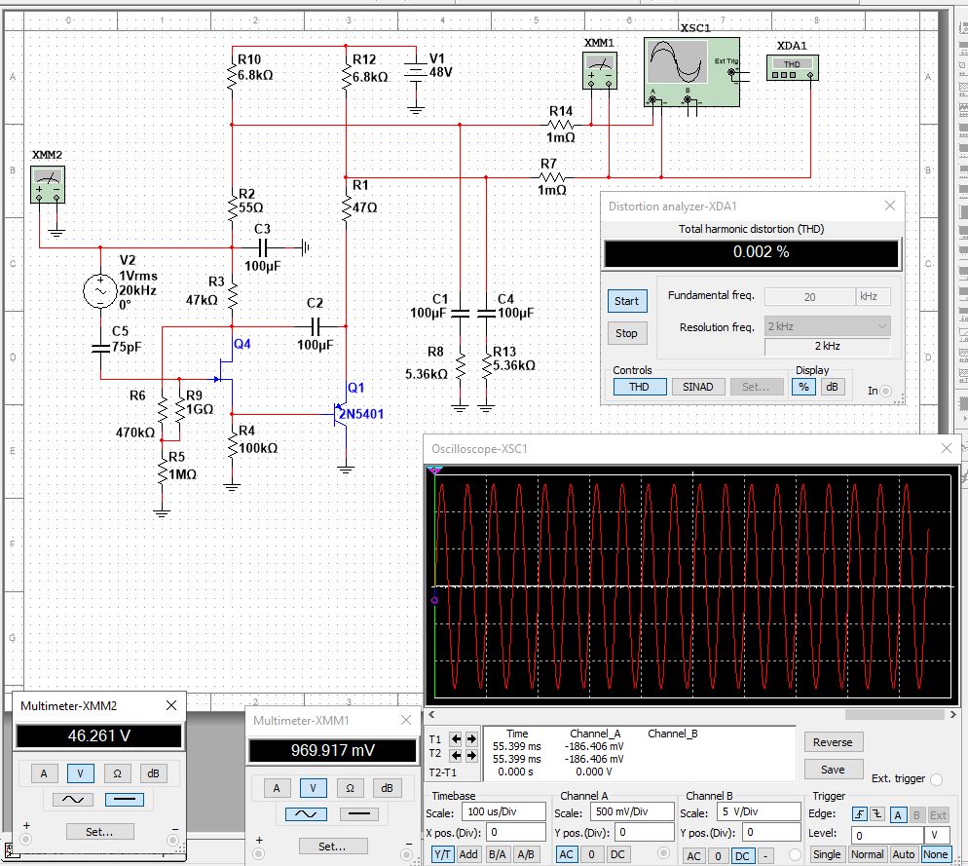Click the XDA1 distortion analyzer icon
Screen dimensions: 968x866
[x=791, y=66]
